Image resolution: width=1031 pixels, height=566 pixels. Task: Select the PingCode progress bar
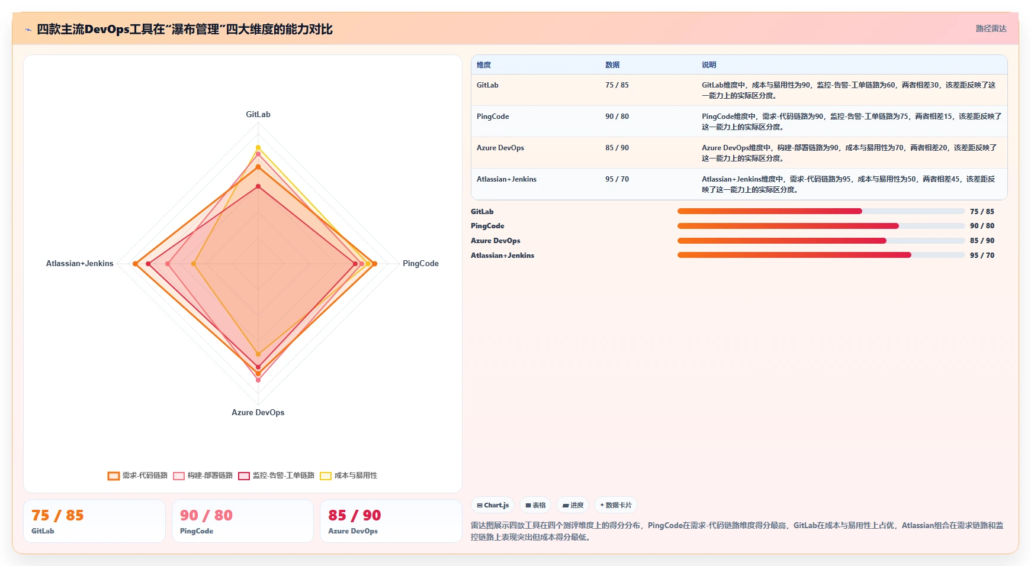click(821, 226)
